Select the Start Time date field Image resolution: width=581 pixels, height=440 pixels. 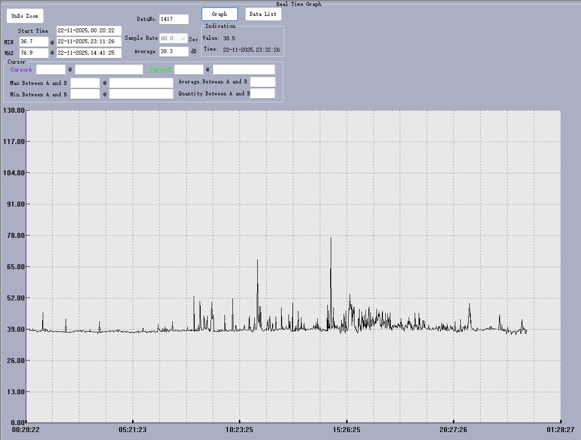coord(89,31)
